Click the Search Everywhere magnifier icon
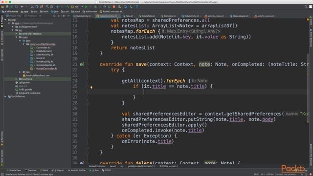Image resolution: width=313 pixels, height=176 pixels. point(306,7)
